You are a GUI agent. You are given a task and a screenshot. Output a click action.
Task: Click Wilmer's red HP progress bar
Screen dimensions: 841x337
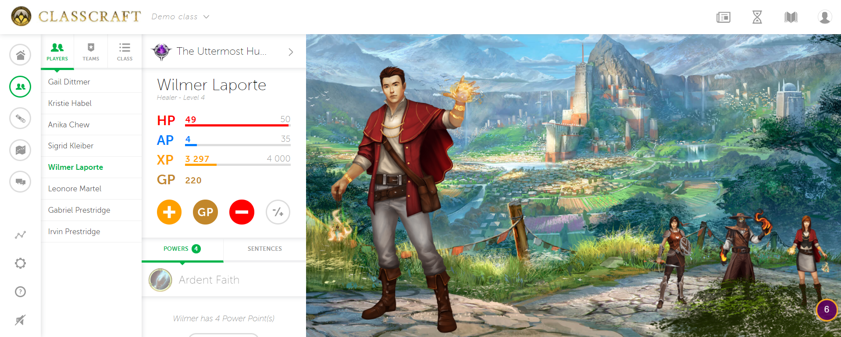[238, 125]
